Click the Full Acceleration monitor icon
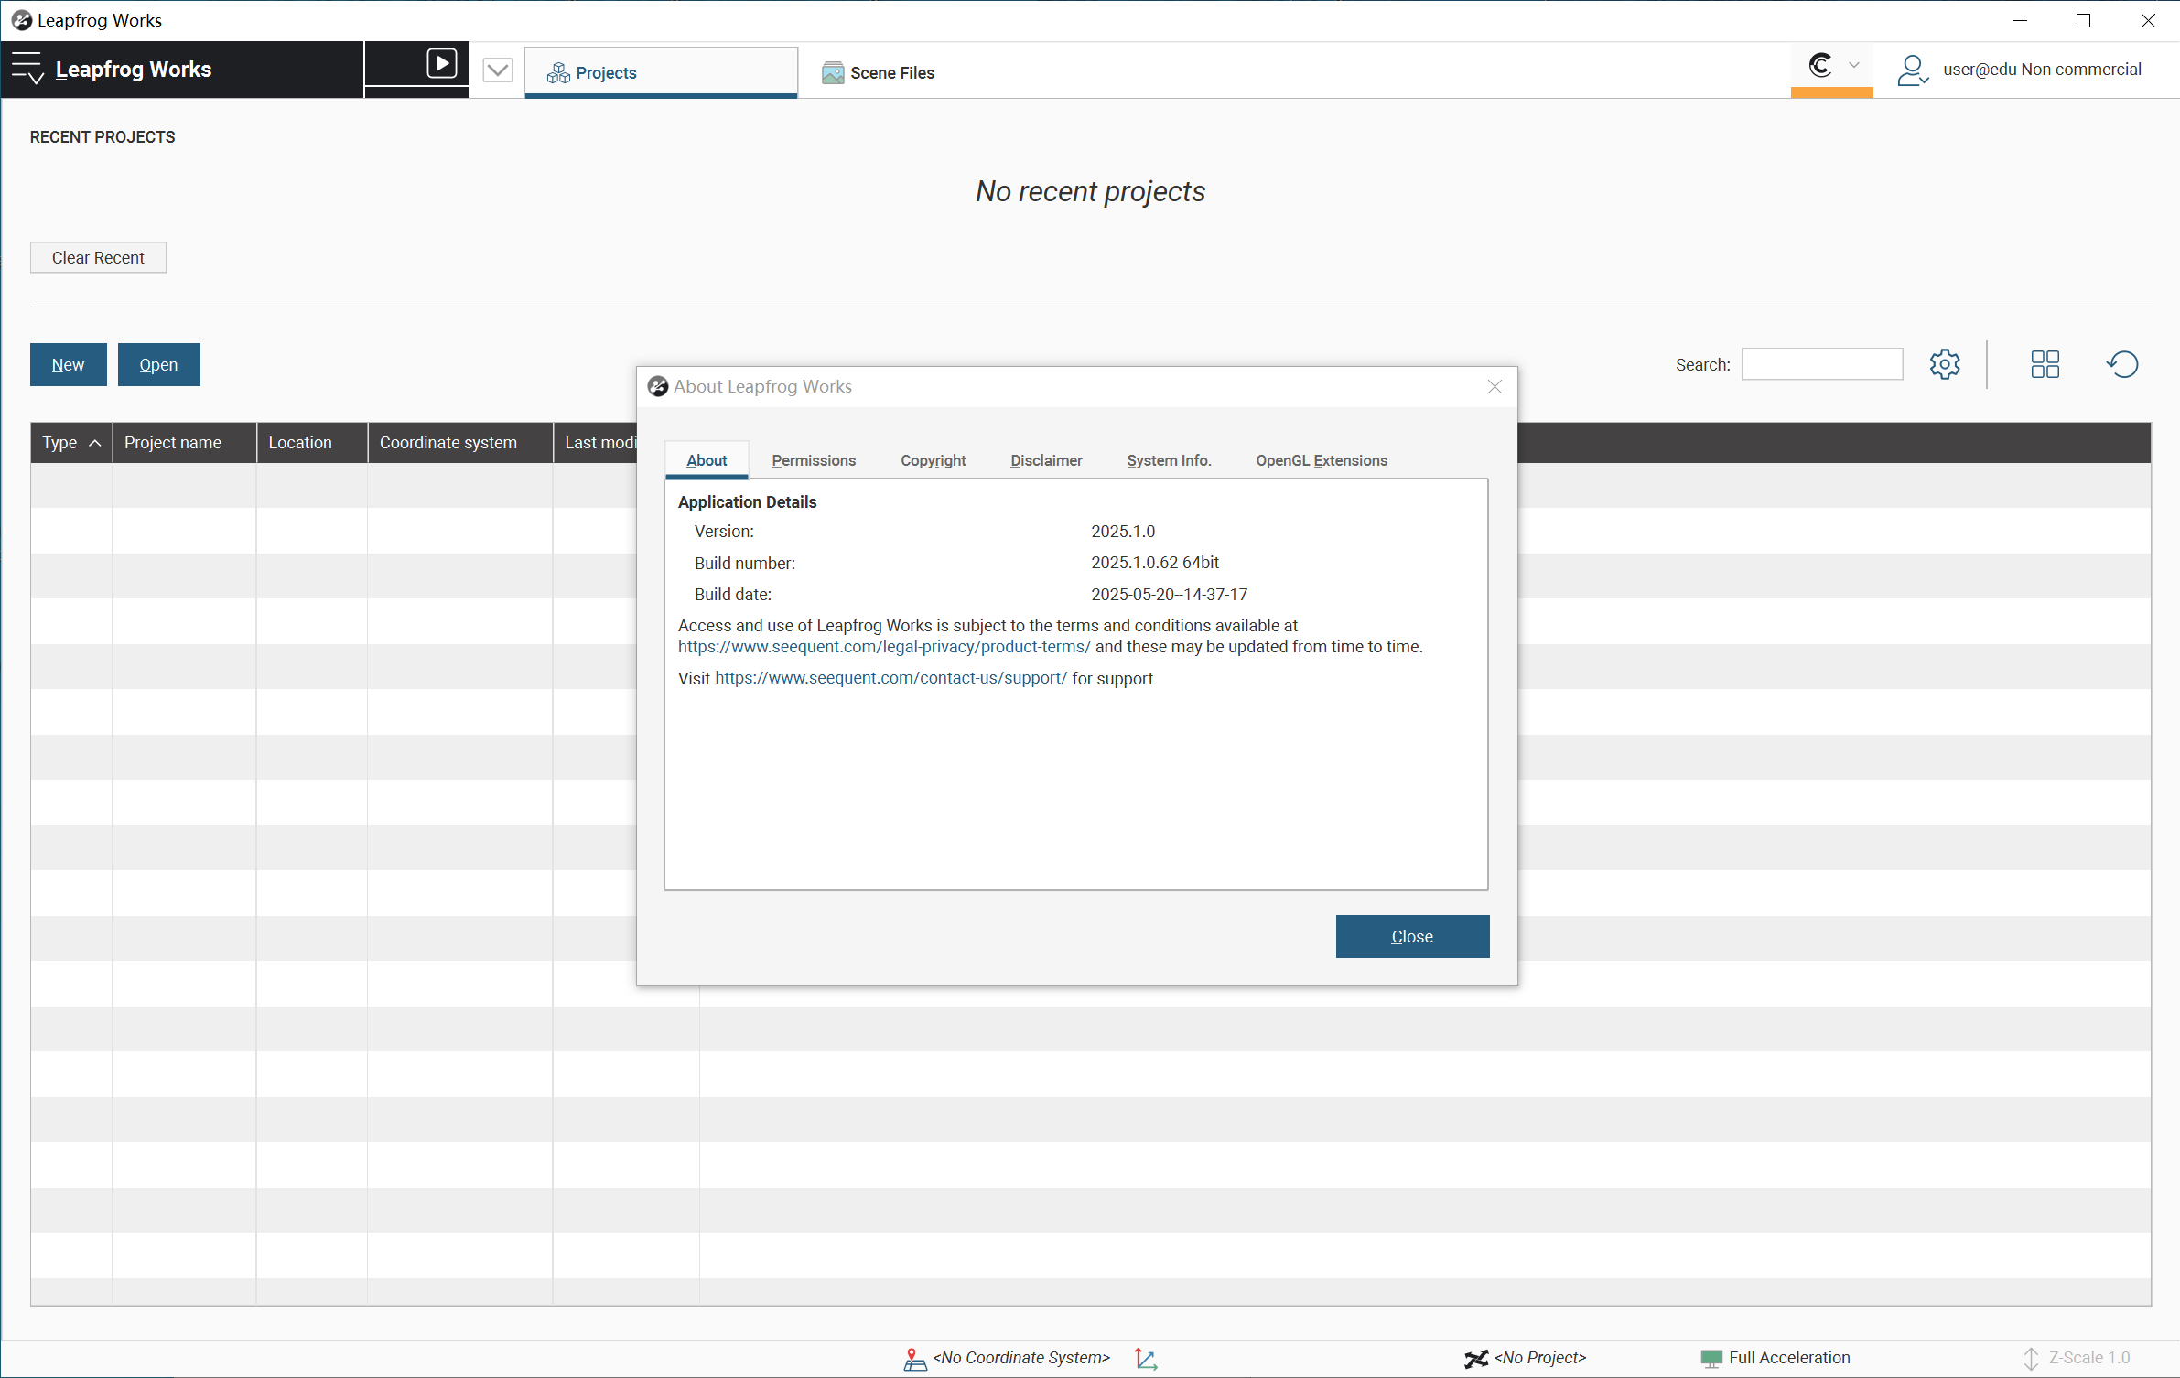The image size is (2180, 1378). point(1711,1359)
